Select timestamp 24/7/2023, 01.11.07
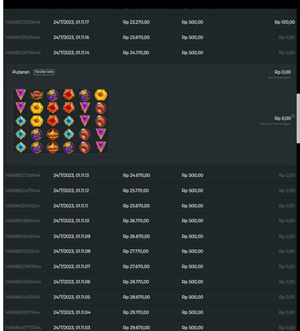300x331 pixels. (x=72, y=266)
